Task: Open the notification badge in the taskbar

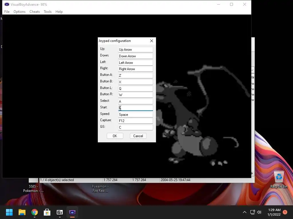Action: click(x=285, y=212)
